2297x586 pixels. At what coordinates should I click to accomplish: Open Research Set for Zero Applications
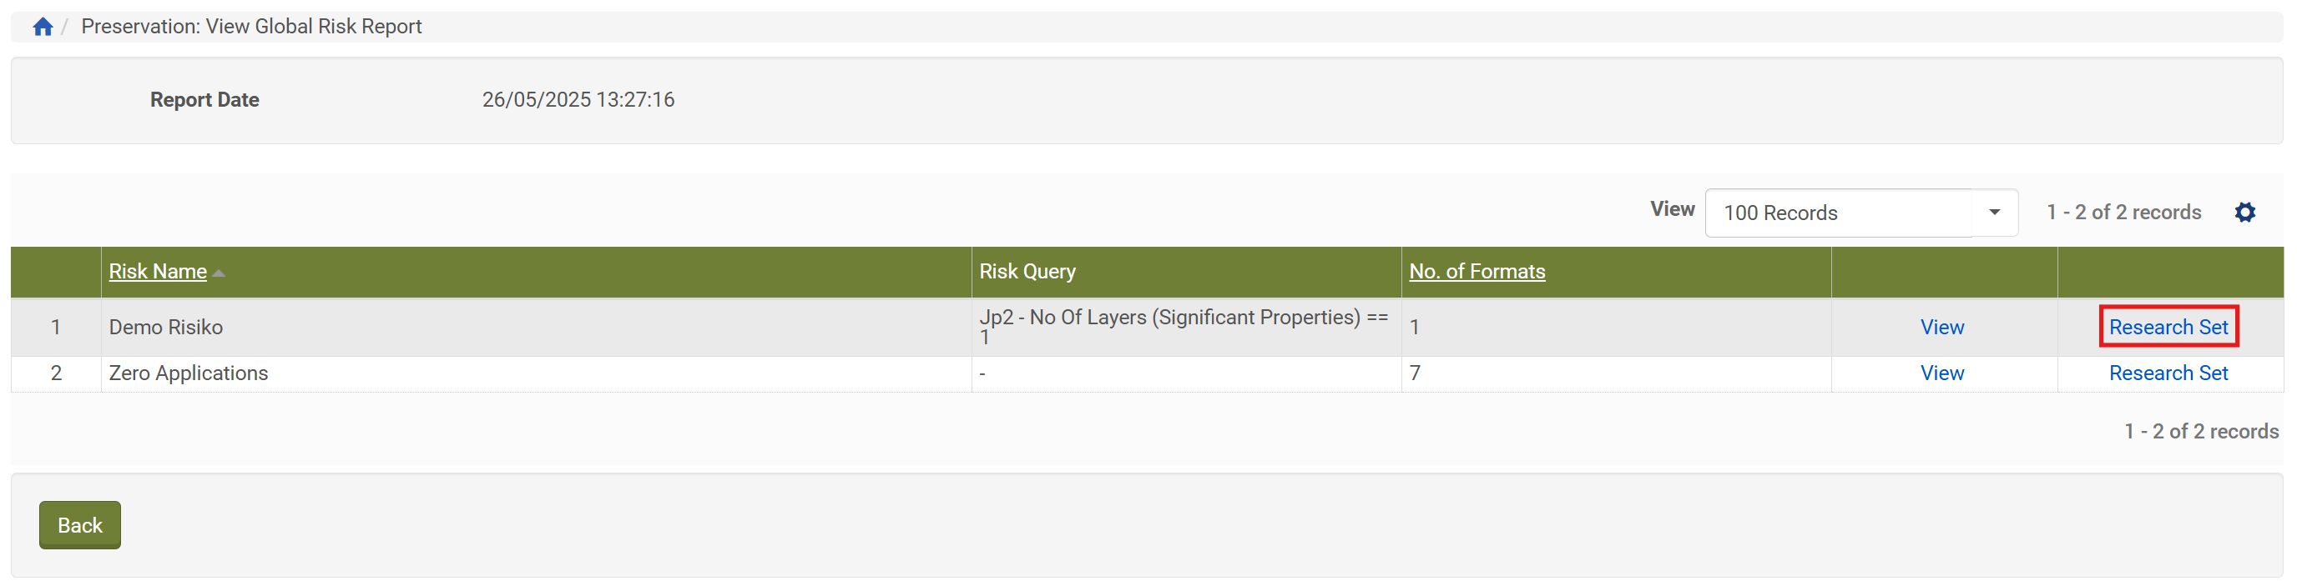point(2167,373)
